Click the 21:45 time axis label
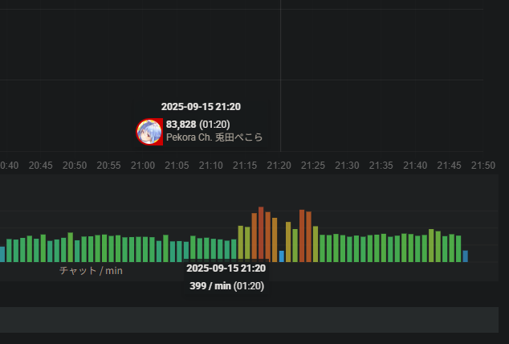 449,166
